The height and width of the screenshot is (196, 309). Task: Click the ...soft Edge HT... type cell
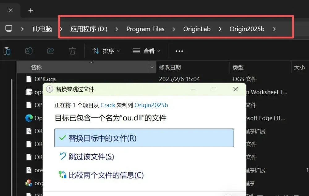pos(265,118)
